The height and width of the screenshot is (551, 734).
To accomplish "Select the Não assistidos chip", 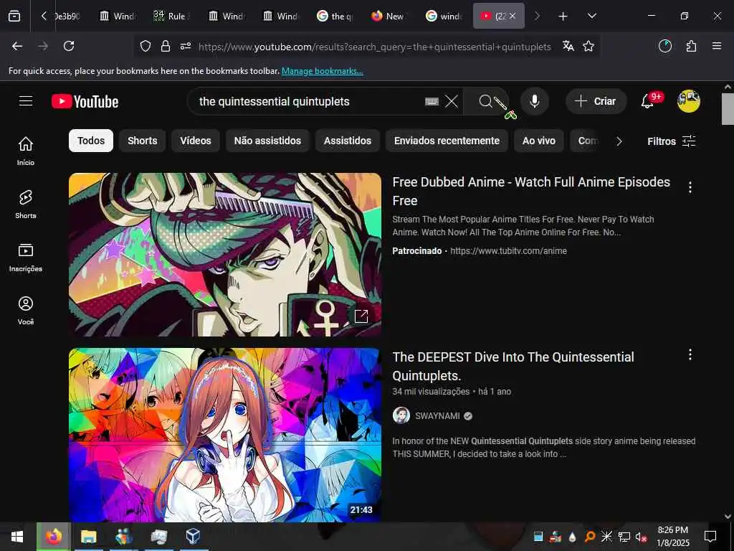I will (268, 141).
